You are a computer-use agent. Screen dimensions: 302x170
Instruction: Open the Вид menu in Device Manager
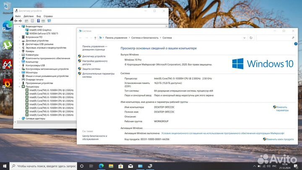tap(39, 16)
